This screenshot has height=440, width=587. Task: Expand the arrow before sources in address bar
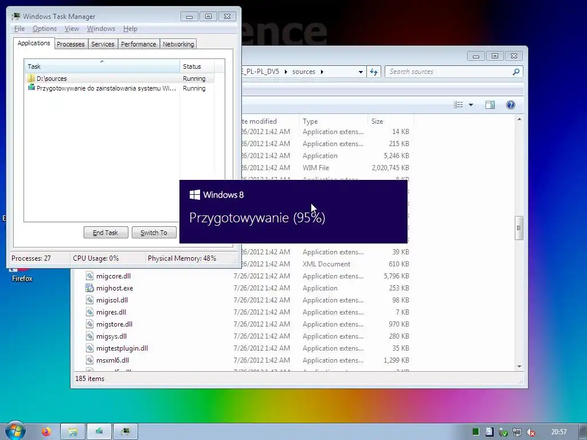click(285, 72)
